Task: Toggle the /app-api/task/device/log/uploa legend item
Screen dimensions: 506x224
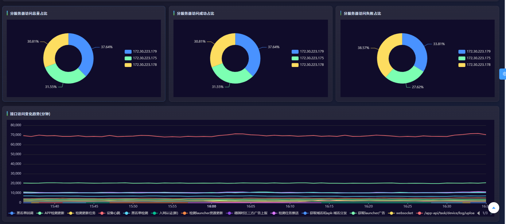Action: click(445, 213)
